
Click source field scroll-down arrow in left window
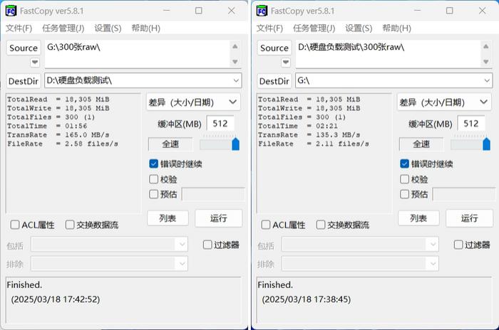point(235,62)
